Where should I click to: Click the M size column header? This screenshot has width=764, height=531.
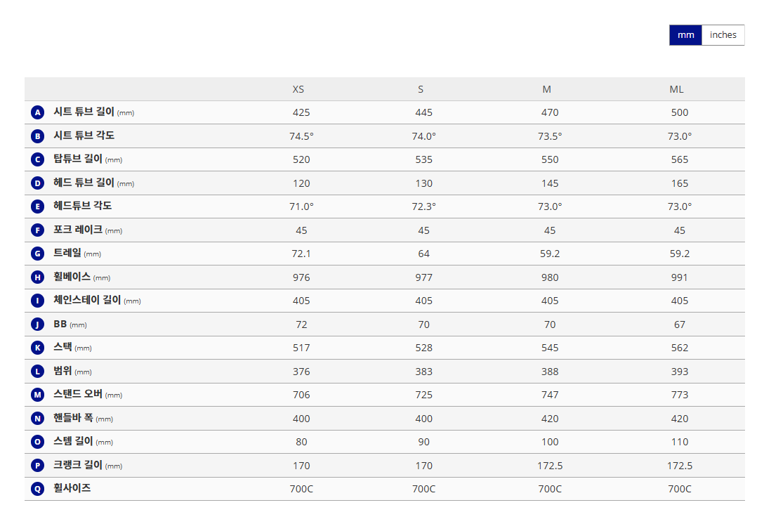coord(546,89)
